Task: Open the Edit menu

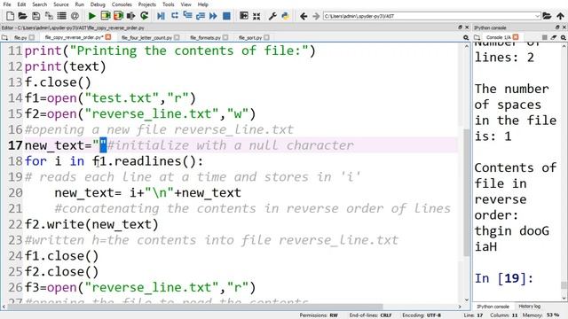Action: (21, 4)
